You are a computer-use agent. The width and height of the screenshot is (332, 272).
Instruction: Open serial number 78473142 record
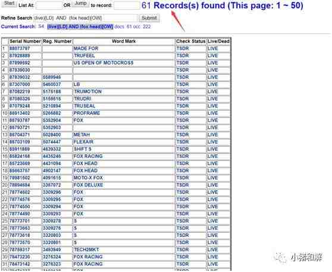[x=20, y=264]
